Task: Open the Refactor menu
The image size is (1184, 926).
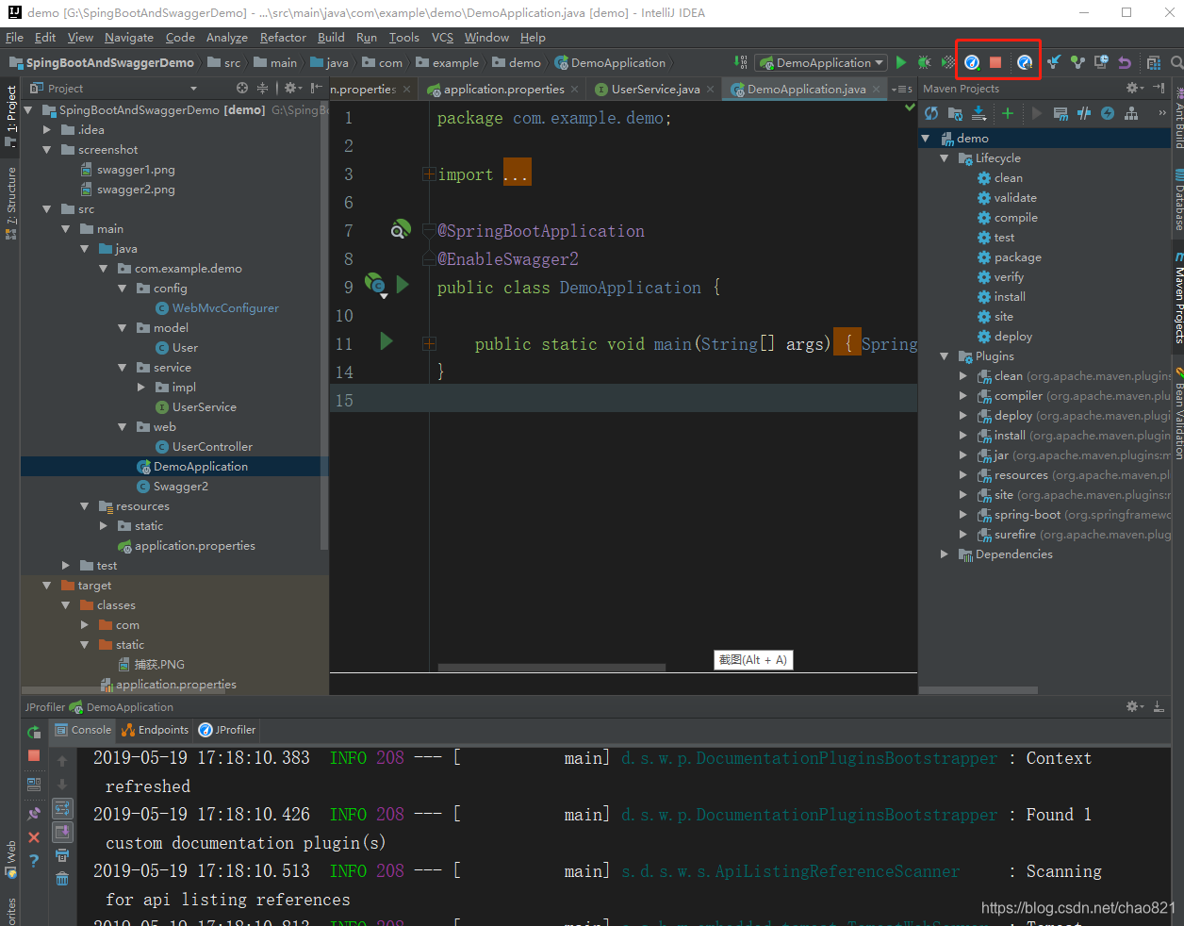Action: [283, 38]
